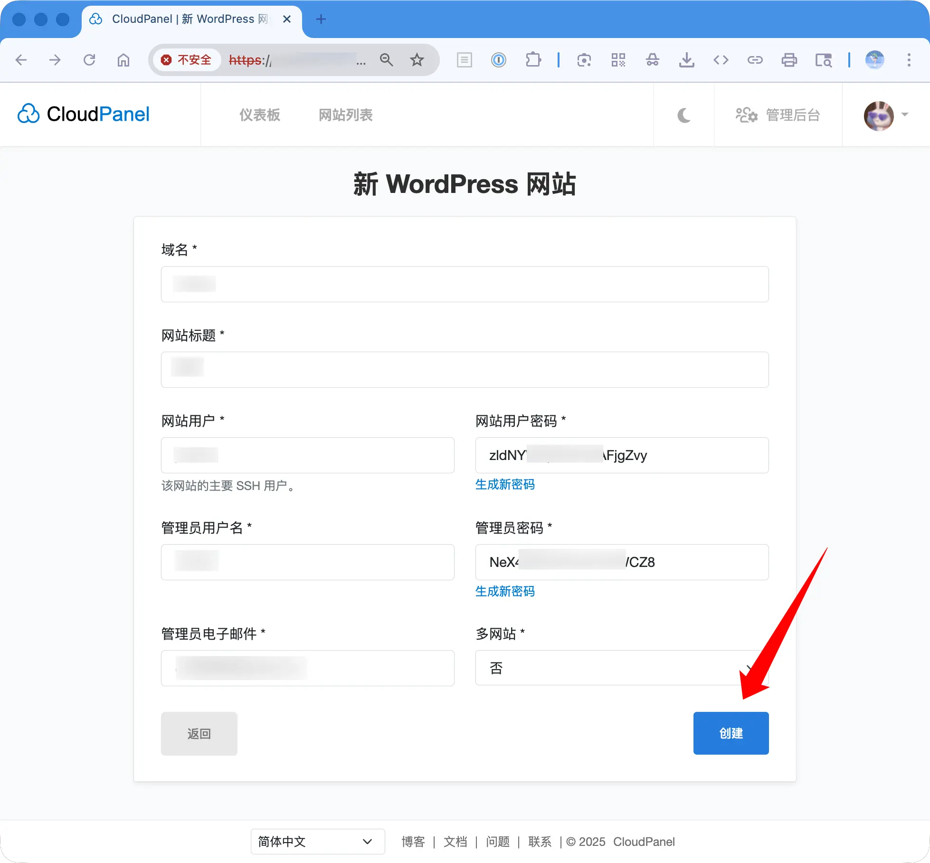Image resolution: width=930 pixels, height=863 pixels.
Task: Open the 管理后台 admin settings
Action: coord(778,115)
